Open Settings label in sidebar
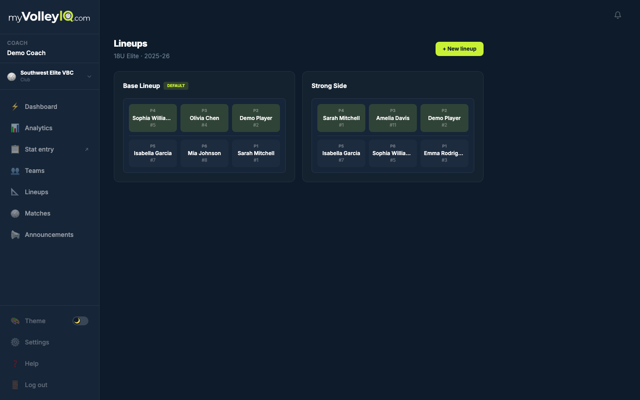 click(x=37, y=342)
